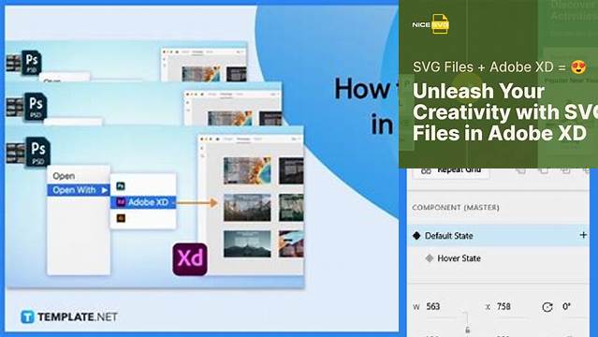This screenshot has width=598, height=337.
Task: Select the Hover State entry
Action: tap(459, 258)
